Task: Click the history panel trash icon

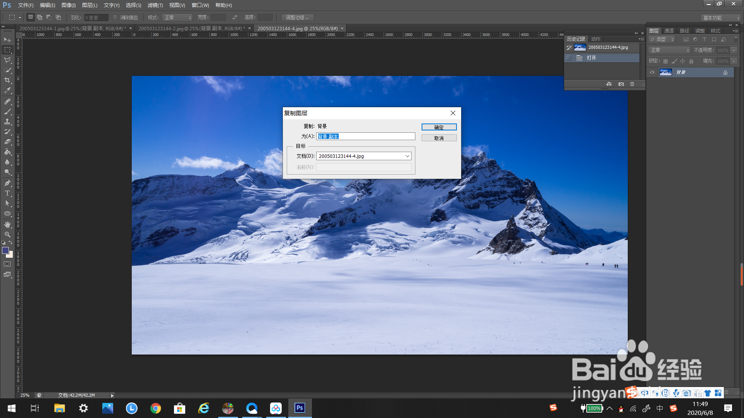Action: [632, 84]
